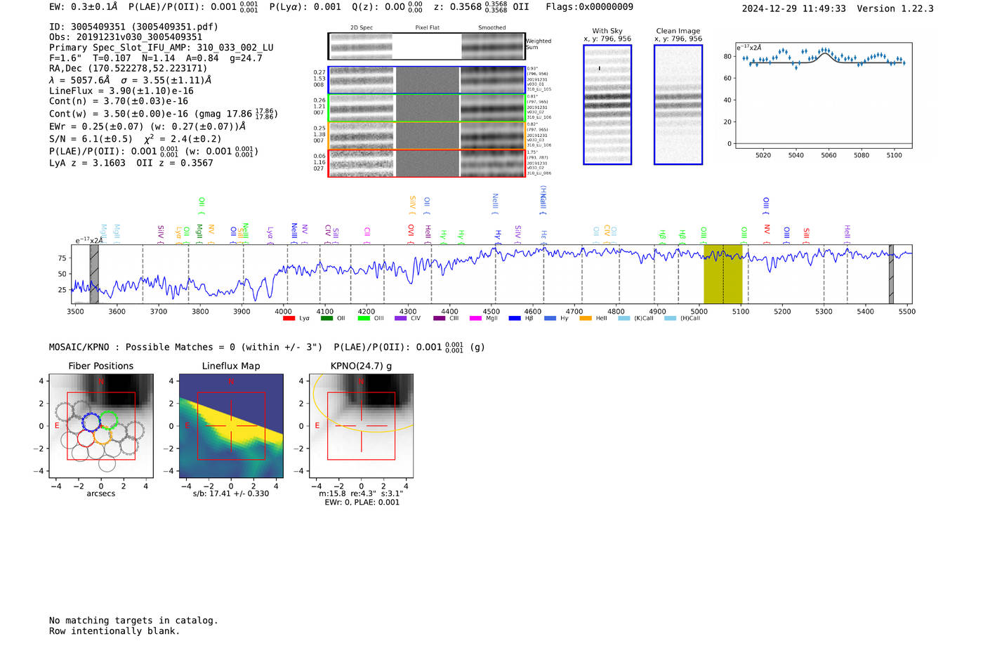Image resolution: width=983 pixels, height=669 pixels.
Task: Click the Fiber Positions title
Action: (x=101, y=366)
